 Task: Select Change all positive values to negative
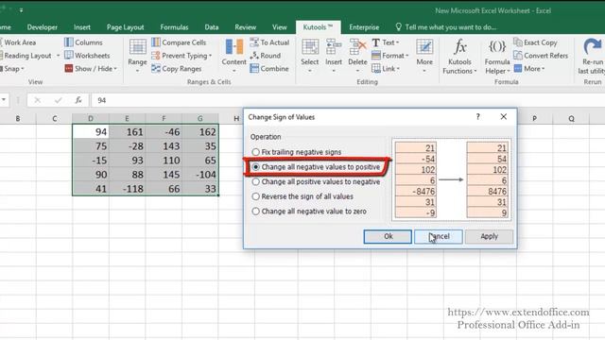pyautogui.click(x=316, y=181)
